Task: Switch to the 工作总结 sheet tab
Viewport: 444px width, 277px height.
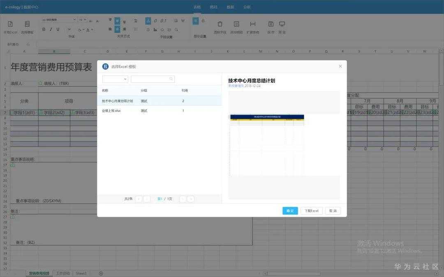Action: [x=63, y=273]
